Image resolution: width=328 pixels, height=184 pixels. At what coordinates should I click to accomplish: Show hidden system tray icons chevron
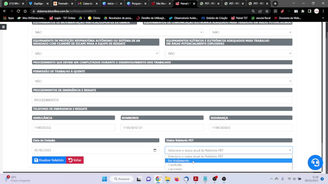271,179
